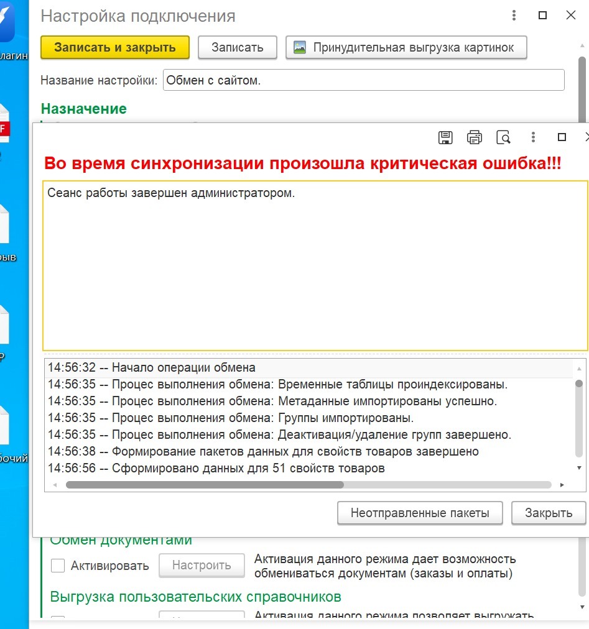Open three-dot menu in error dialog
589x629 pixels.
click(x=533, y=137)
